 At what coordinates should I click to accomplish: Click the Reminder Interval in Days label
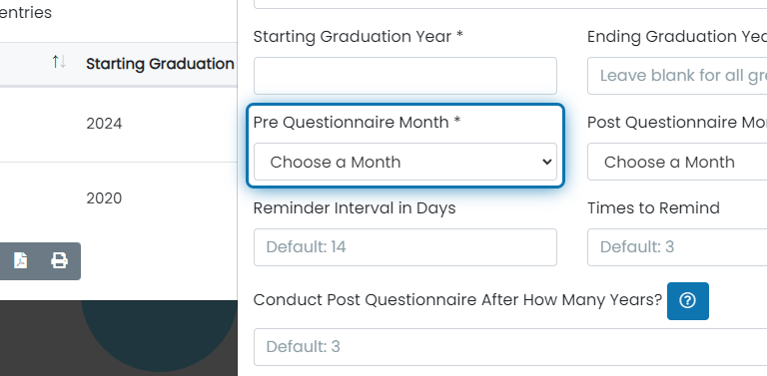[x=355, y=208]
